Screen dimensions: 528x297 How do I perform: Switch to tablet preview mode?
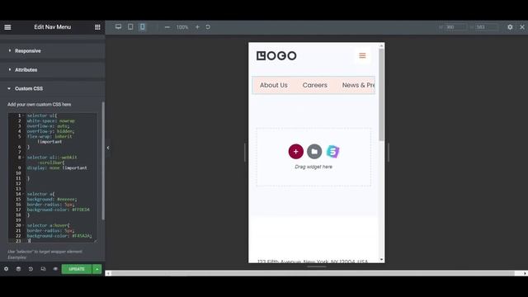[x=130, y=26]
